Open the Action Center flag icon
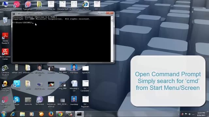Screen dimensions: 209x117 (186, 114)
